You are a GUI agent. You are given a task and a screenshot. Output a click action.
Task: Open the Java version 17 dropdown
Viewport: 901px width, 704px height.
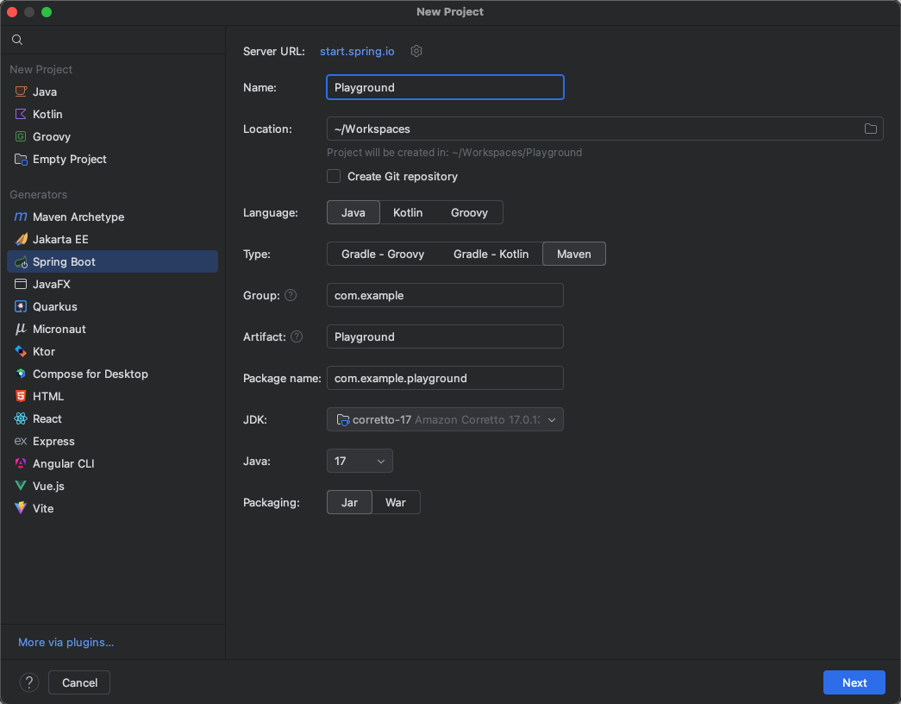pos(360,461)
